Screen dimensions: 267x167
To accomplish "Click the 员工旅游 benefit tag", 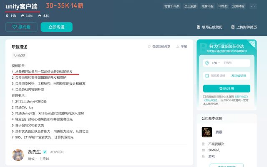I will pos(190,6).
